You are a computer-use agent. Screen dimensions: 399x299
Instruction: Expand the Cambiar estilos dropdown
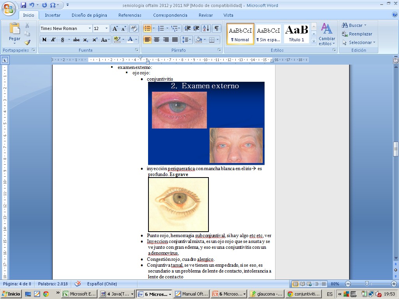327,33
